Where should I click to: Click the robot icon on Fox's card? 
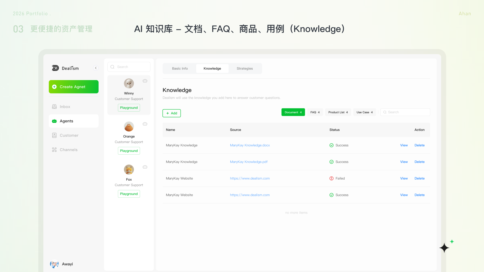[x=145, y=167]
